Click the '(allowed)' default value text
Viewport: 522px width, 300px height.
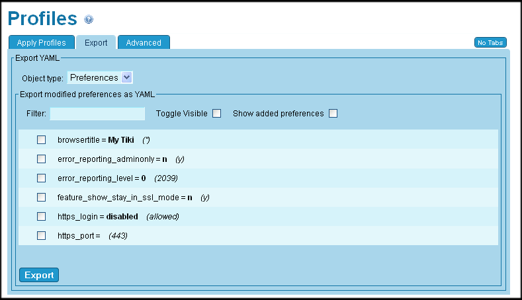click(x=163, y=217)
